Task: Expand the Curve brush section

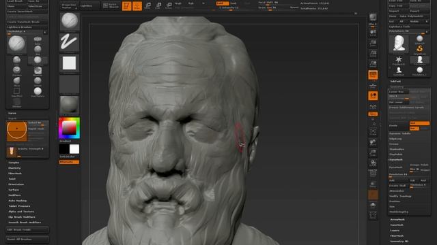Action: (12, 114)
